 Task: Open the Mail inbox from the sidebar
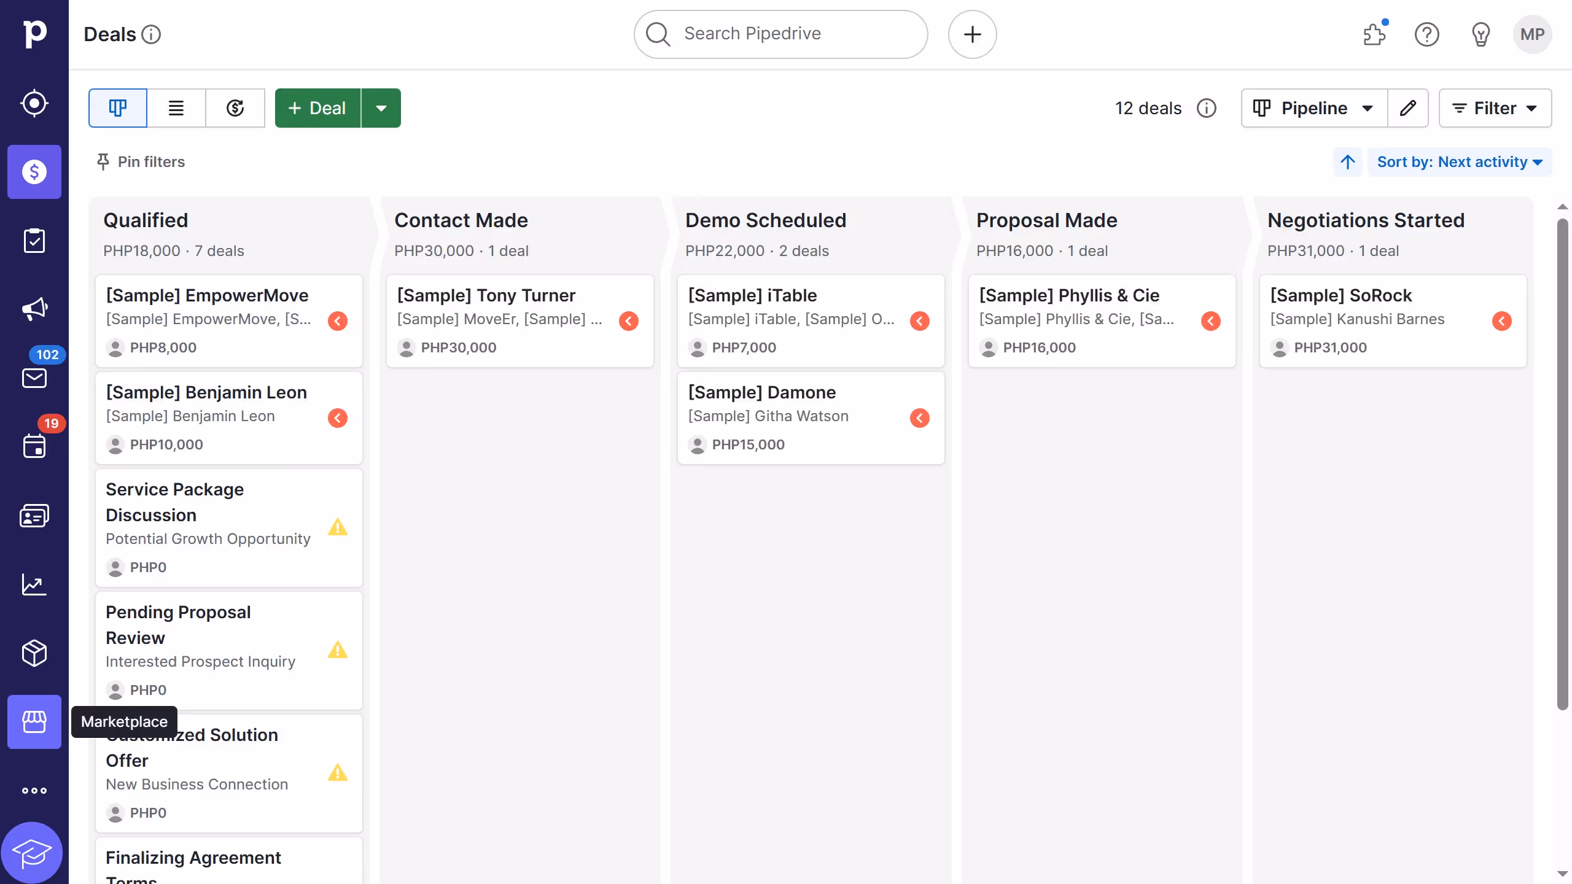click(x=34, y=378)
